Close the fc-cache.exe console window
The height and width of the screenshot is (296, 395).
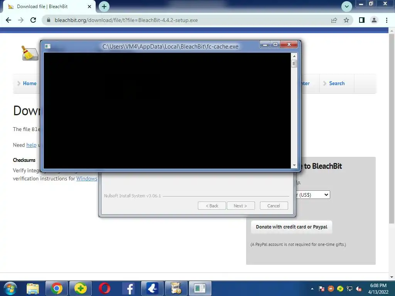pyautogui.click(x=289, y=45)
